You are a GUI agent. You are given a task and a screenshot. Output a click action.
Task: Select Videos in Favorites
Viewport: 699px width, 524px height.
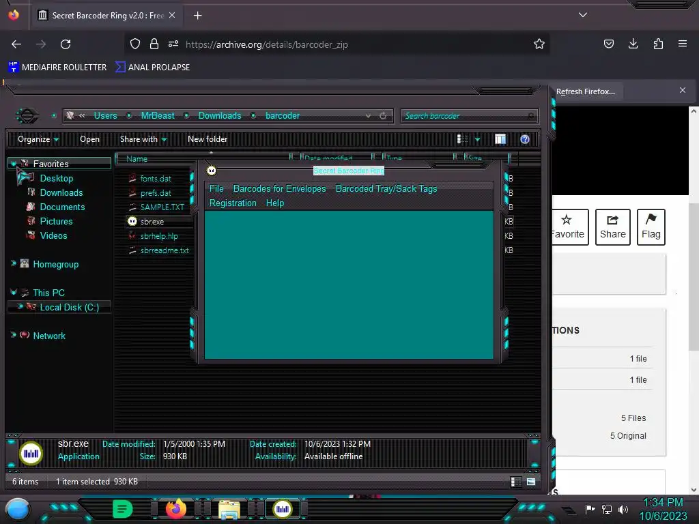53,235
